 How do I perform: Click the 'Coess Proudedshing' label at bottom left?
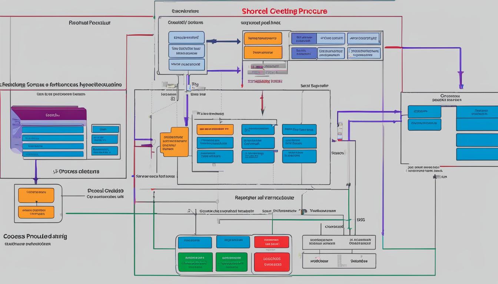click(35, 236)
